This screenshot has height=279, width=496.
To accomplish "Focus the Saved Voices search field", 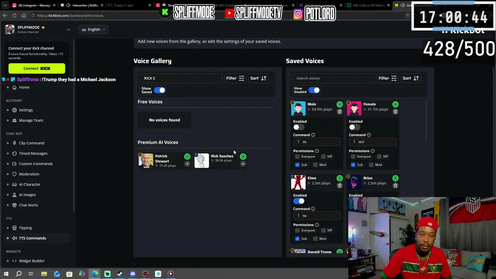I will (x=333, y=78).
